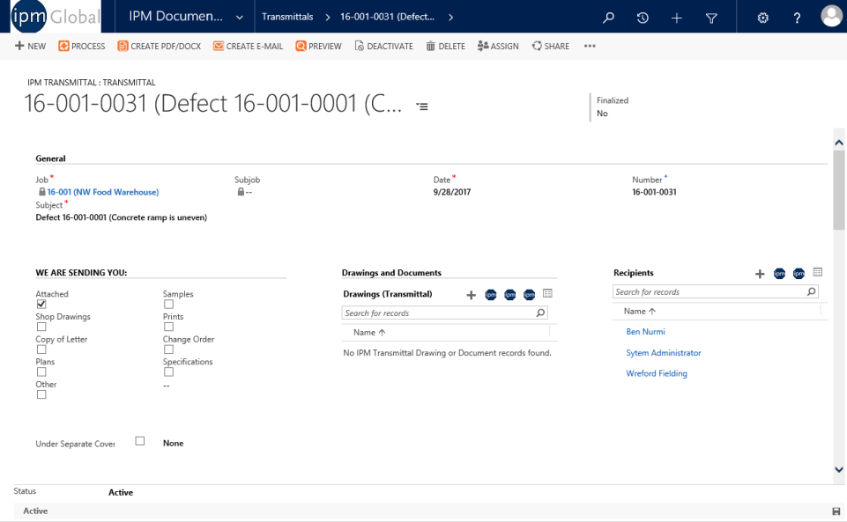Add a drawing with the plus icon
This screenshot has width=847, height=522.
471,294
